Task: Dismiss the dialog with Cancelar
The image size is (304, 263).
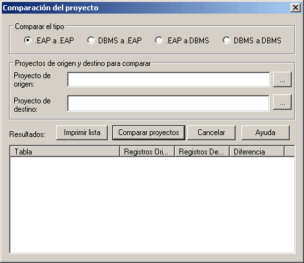Action: coord(211,132)
